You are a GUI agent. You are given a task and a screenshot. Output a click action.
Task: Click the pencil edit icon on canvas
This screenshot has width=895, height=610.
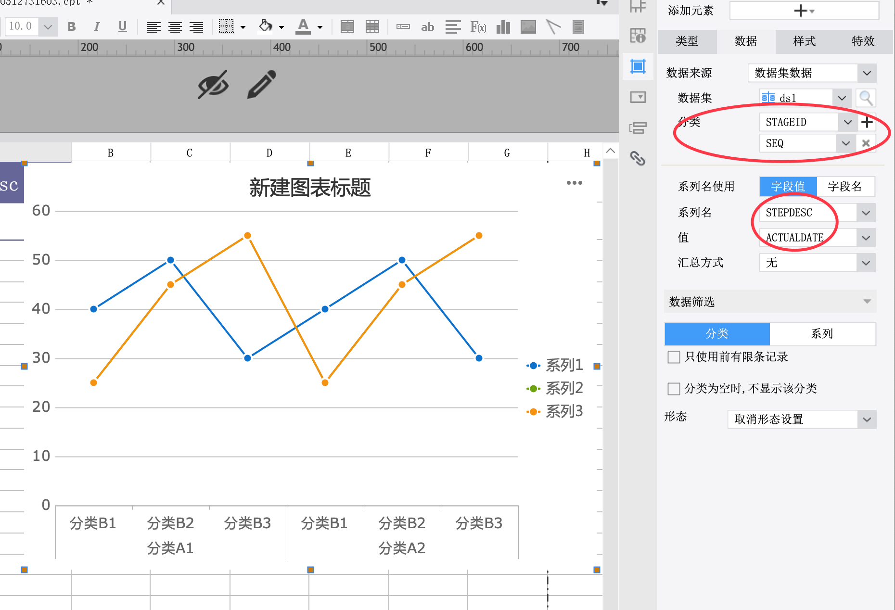point(262,85)
